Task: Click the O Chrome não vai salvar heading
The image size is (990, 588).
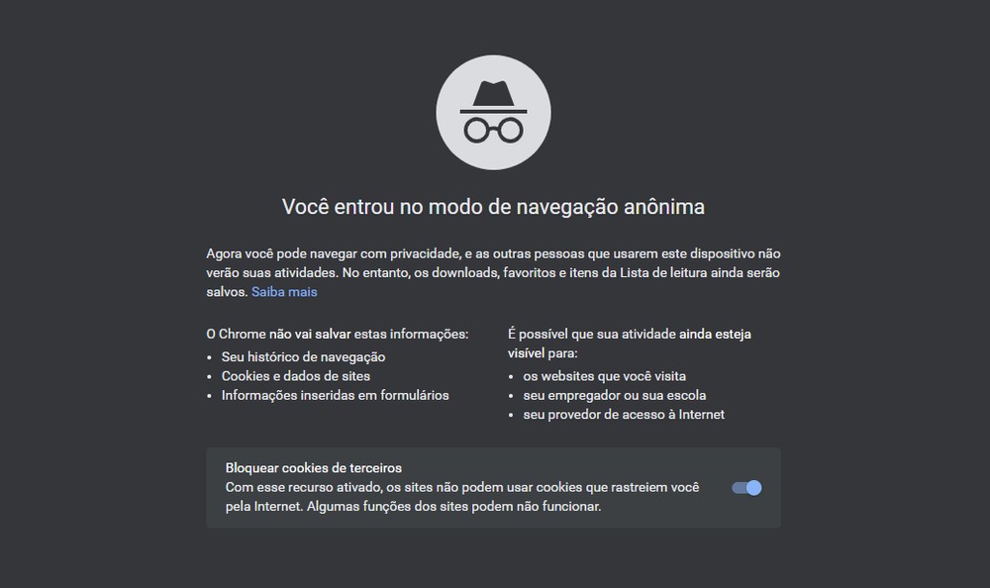Action: 338,335
